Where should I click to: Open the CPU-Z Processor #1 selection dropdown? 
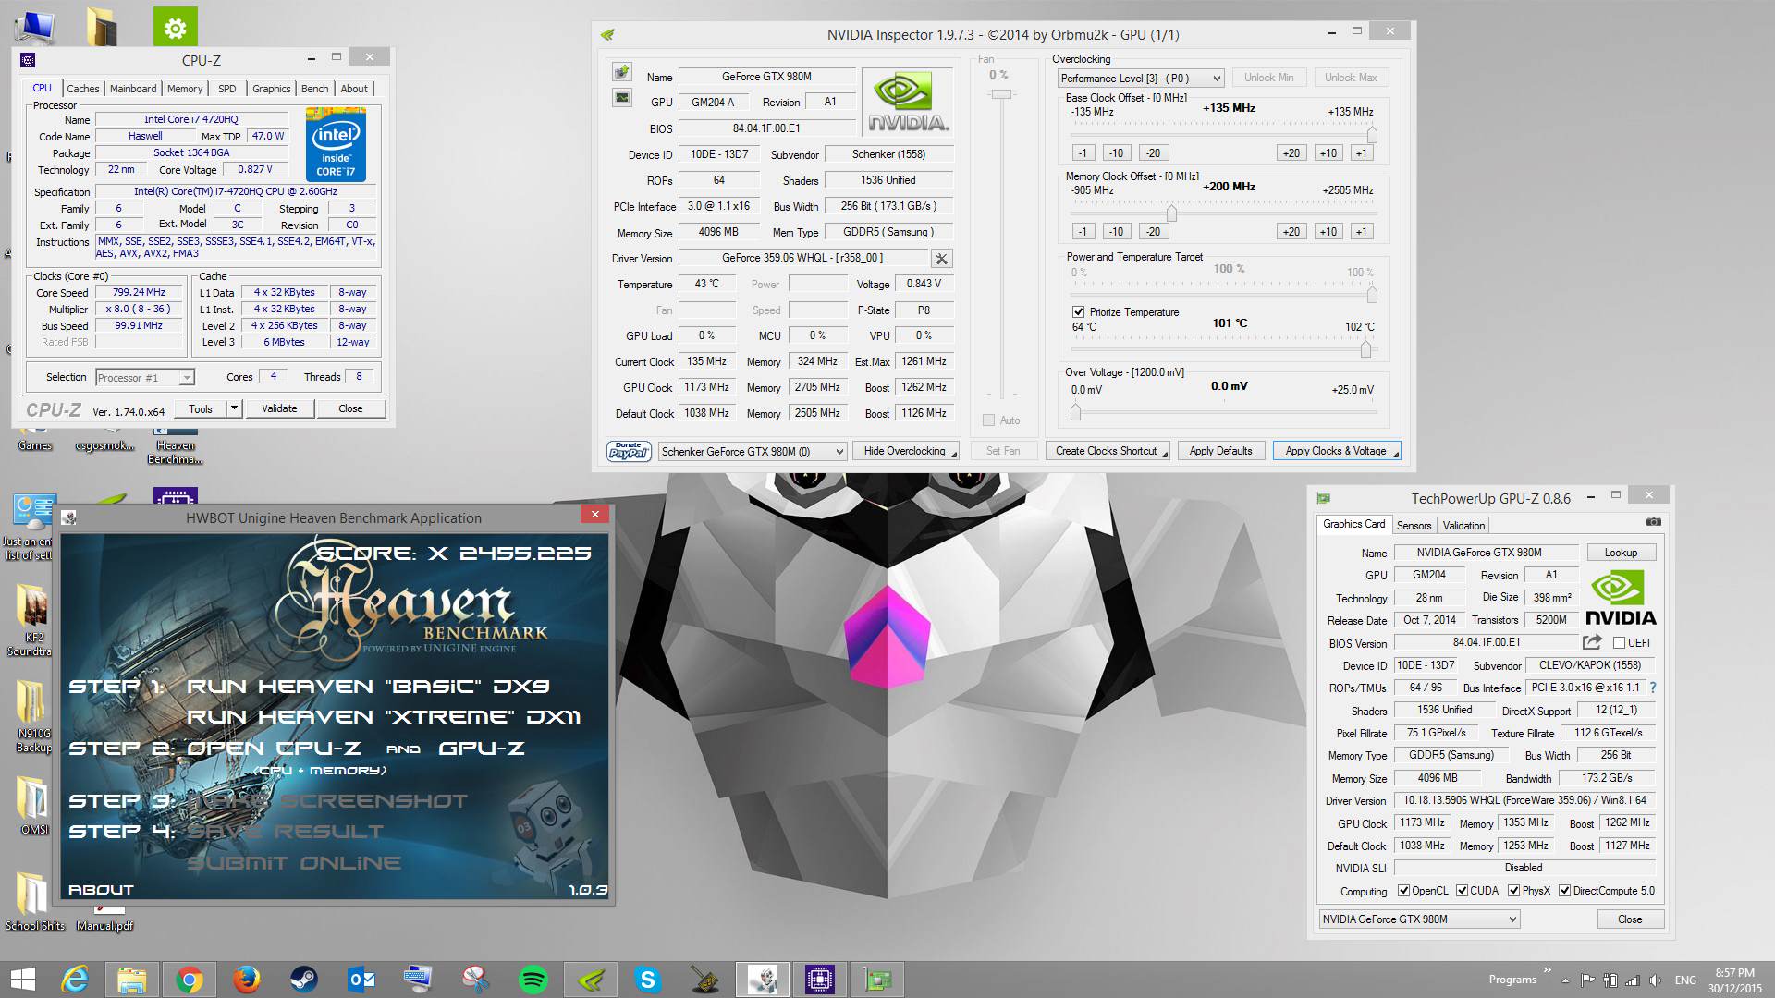coord(144,377)
